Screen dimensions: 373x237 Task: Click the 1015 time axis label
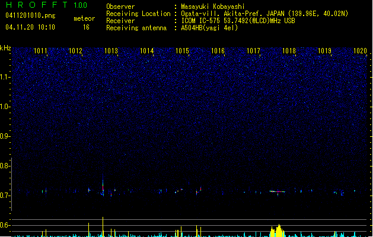pos(182,51)
